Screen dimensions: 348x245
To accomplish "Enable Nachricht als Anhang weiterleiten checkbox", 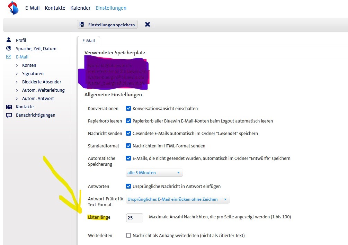I will [128, 235].
